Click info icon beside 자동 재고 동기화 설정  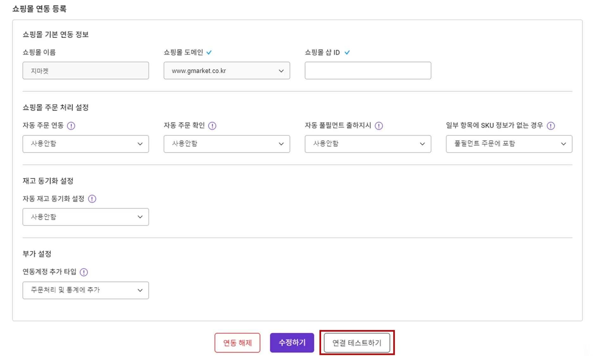click(x=92, y=199)
